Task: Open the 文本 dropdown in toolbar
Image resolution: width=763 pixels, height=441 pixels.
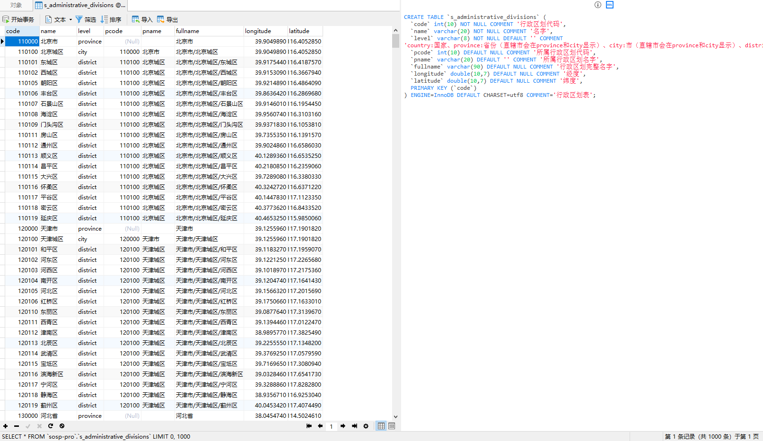Action: point(59,19)
